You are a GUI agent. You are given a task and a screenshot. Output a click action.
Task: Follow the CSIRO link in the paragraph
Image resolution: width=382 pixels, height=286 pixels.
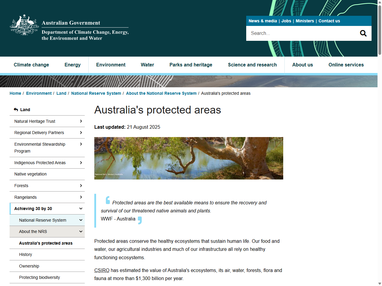[102, 270]
